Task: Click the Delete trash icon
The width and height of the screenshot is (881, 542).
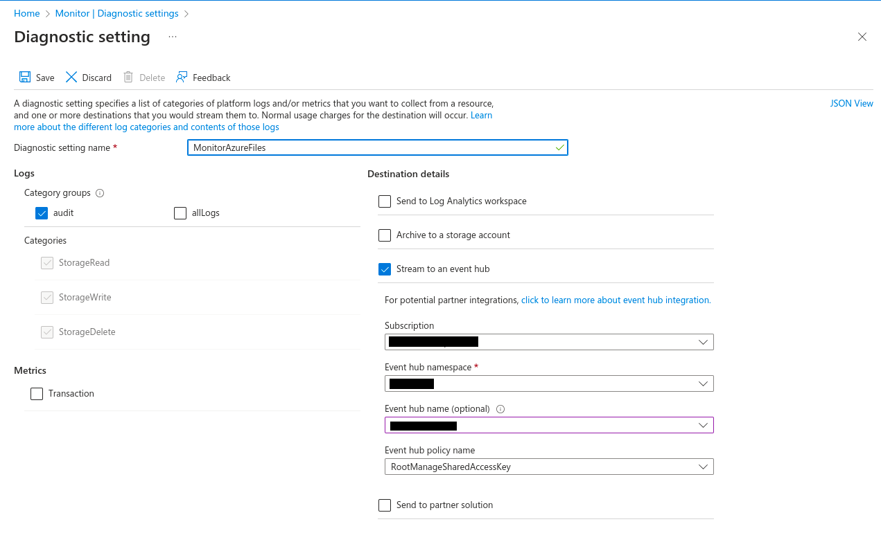Action: tap(128, 78)
